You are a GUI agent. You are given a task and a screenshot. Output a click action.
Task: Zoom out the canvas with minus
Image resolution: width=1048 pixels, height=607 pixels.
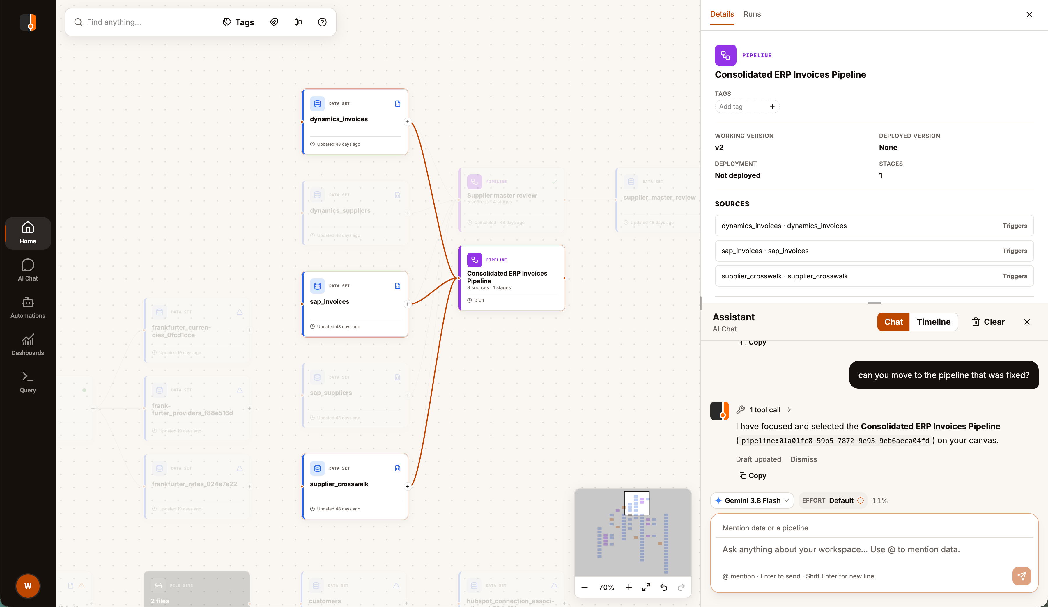pyautogui.click(x=584, y=587)
